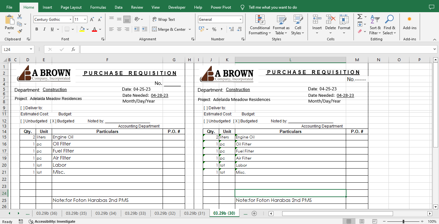This screenshot has height=224, width=439.
Task: Toggle Italic formatting
Action: (x=44, y=29)
